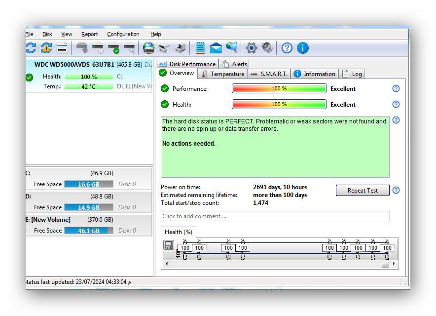This screenshot has height=316, width=436.
Task: Click the D: free space 14.9 GB bar
Action: (x=89, y=207)
